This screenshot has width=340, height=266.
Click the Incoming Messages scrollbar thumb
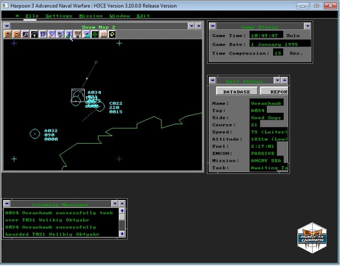(122, 217)
